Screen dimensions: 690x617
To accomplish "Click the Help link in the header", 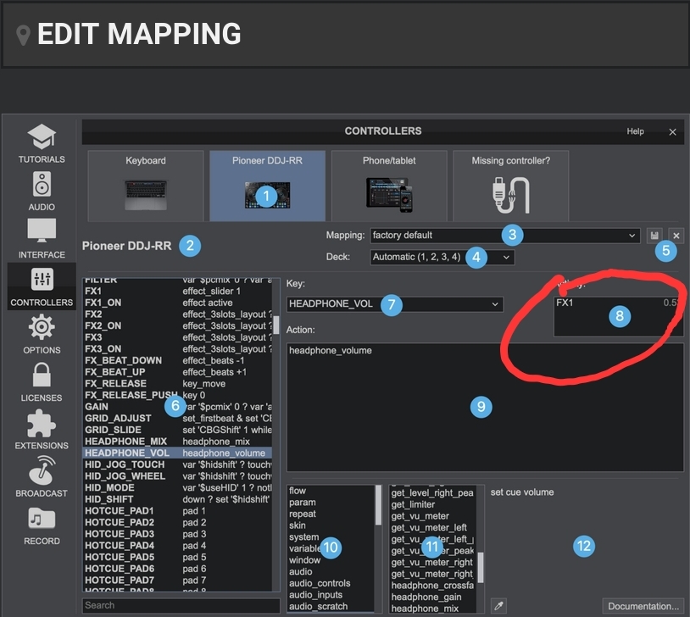I will tap(635, 131).
